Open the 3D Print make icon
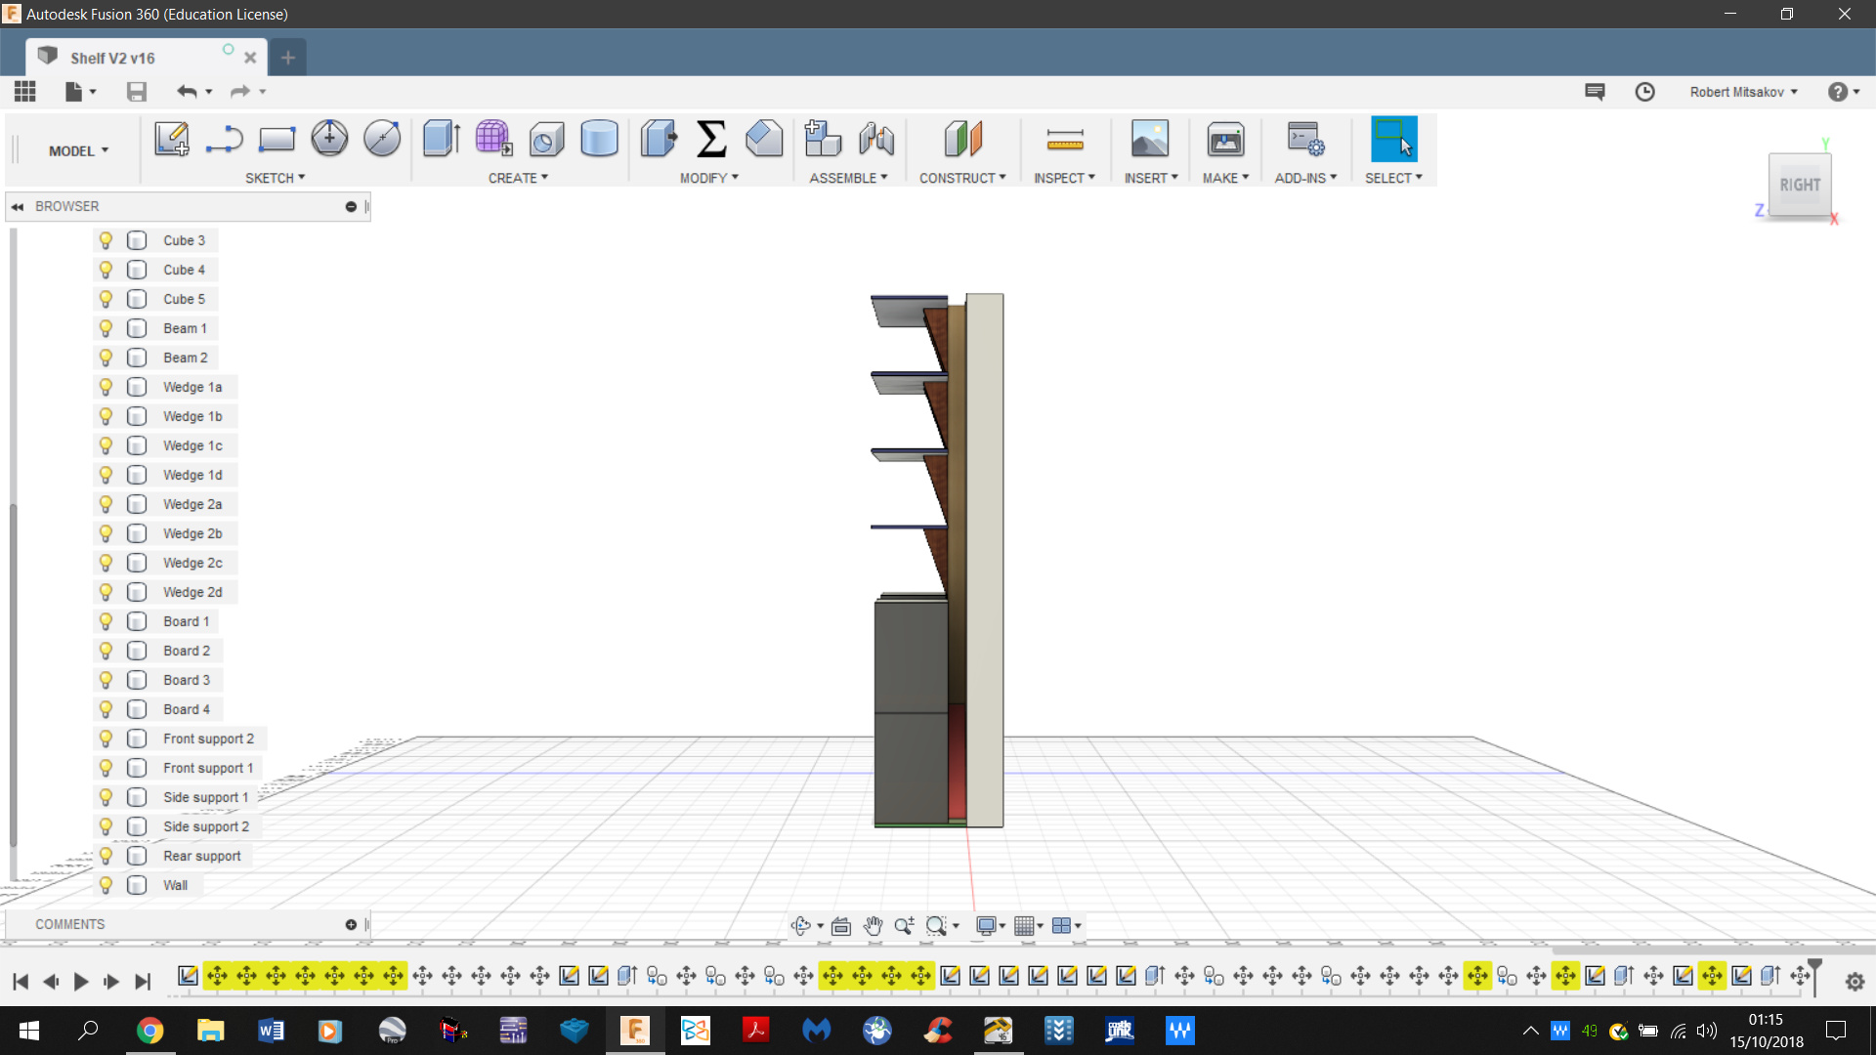The height and width of the screenshot is (1055, 1876). click(x=1225, y=139)
